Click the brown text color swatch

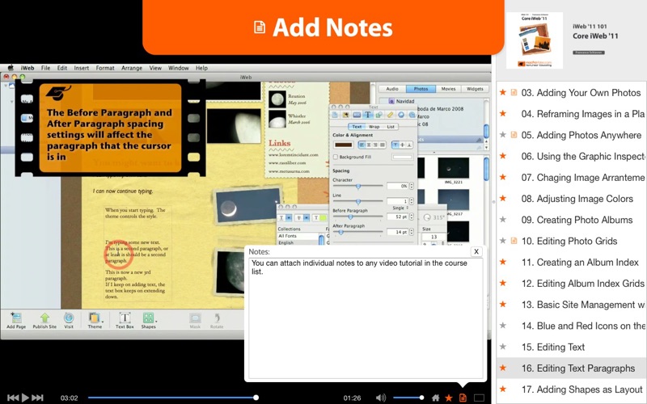pos(343,145)
